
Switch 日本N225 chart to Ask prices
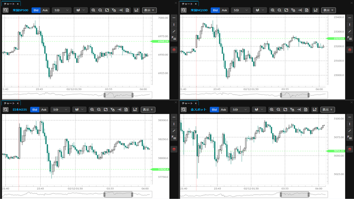(44, 110)
